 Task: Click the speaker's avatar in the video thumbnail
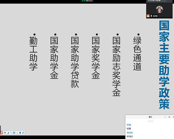159,9
